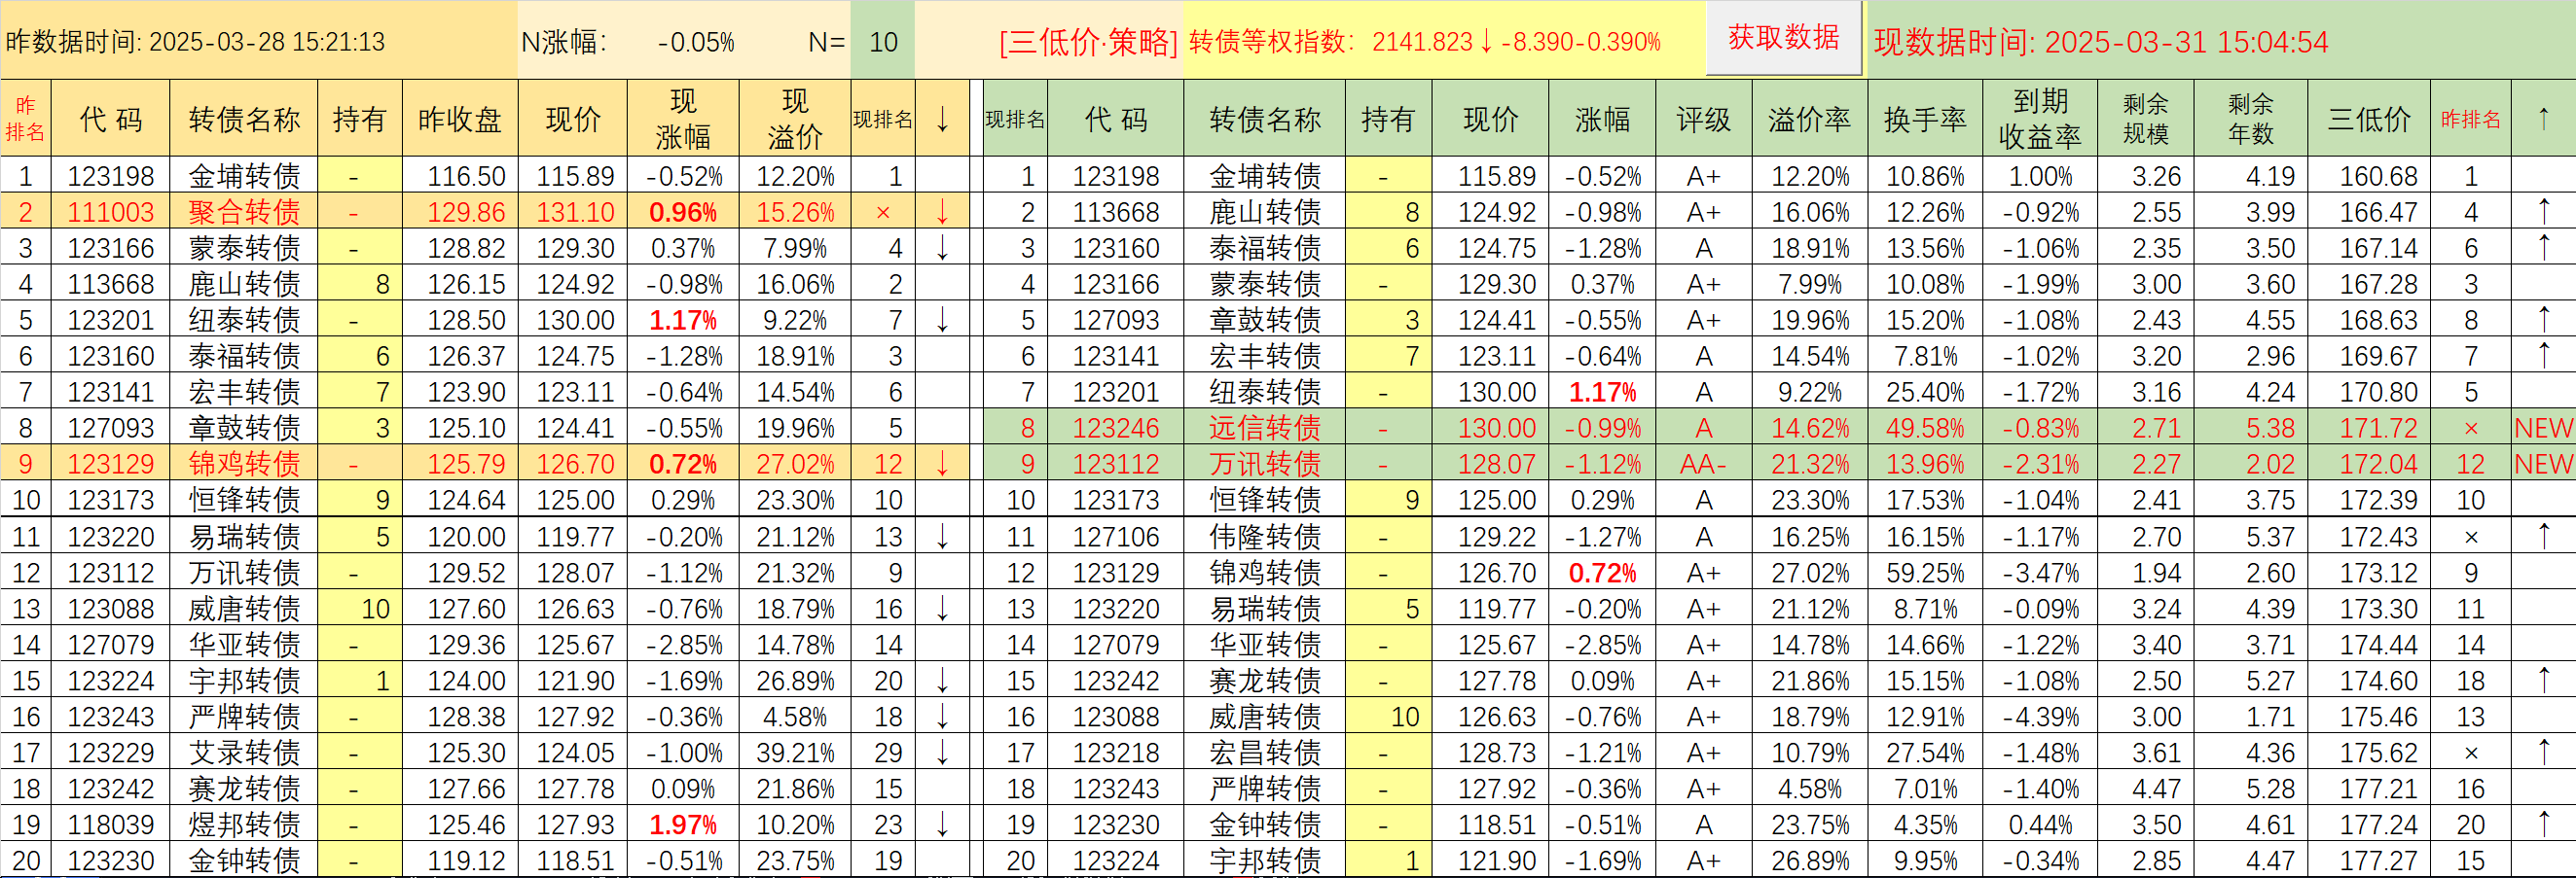Click 换手率 value 25.40%
The image size is (2576, 878).
1925,393
